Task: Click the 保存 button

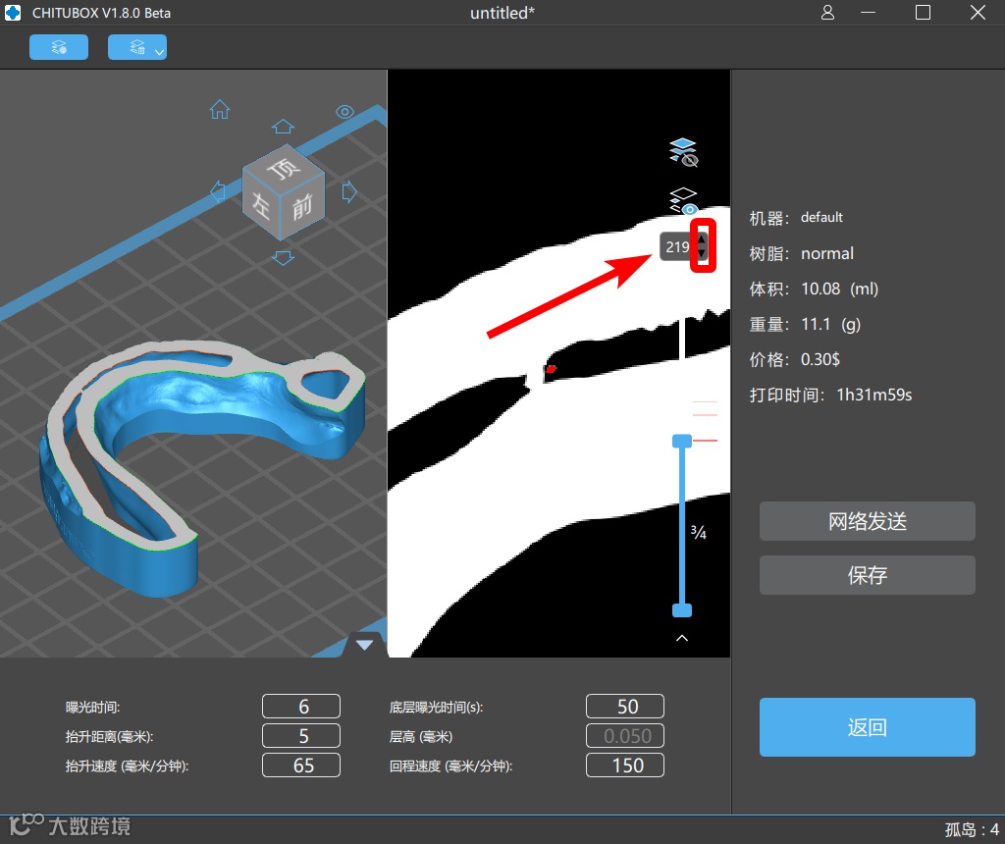Action: pos(868,575)
